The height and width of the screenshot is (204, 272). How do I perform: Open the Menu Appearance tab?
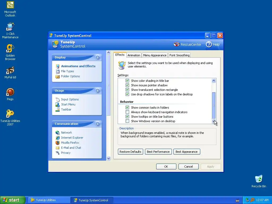[x=155, y=55]
